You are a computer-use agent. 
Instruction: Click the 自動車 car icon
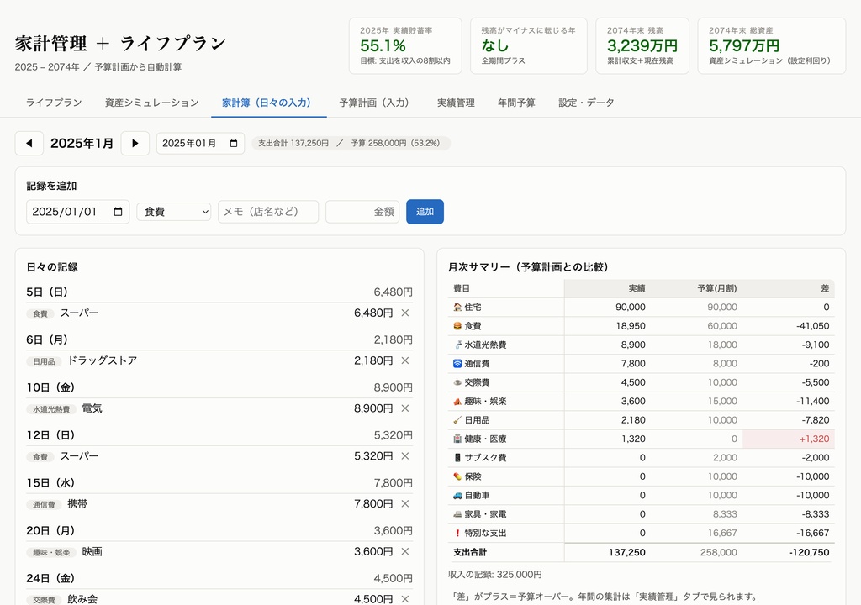(x=457, y=495)
